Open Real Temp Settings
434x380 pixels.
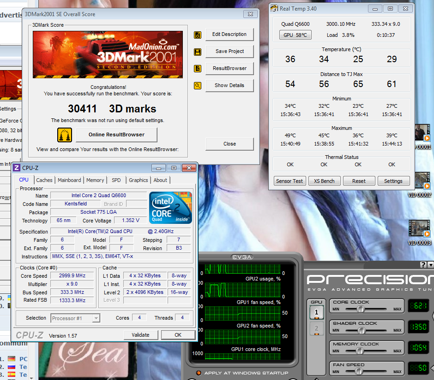coord(393,181)
